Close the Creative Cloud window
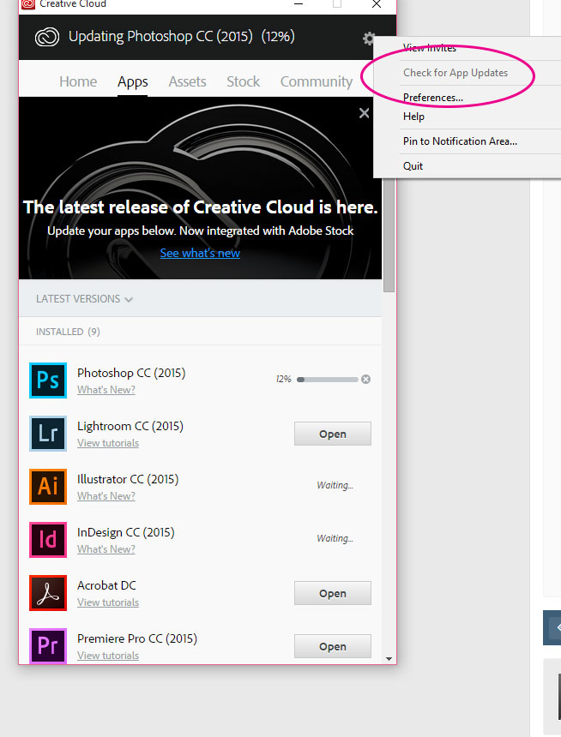561x737 pixels. (376, 4)
